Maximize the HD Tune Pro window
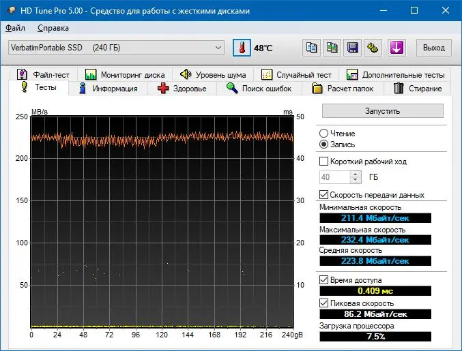The height and width of the screenshot is (351, 462). pos(414,11)
